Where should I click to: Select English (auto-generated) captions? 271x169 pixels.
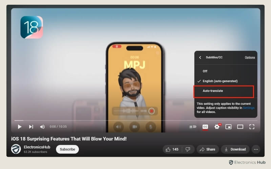pyautogui.click(x=226, y=81)
